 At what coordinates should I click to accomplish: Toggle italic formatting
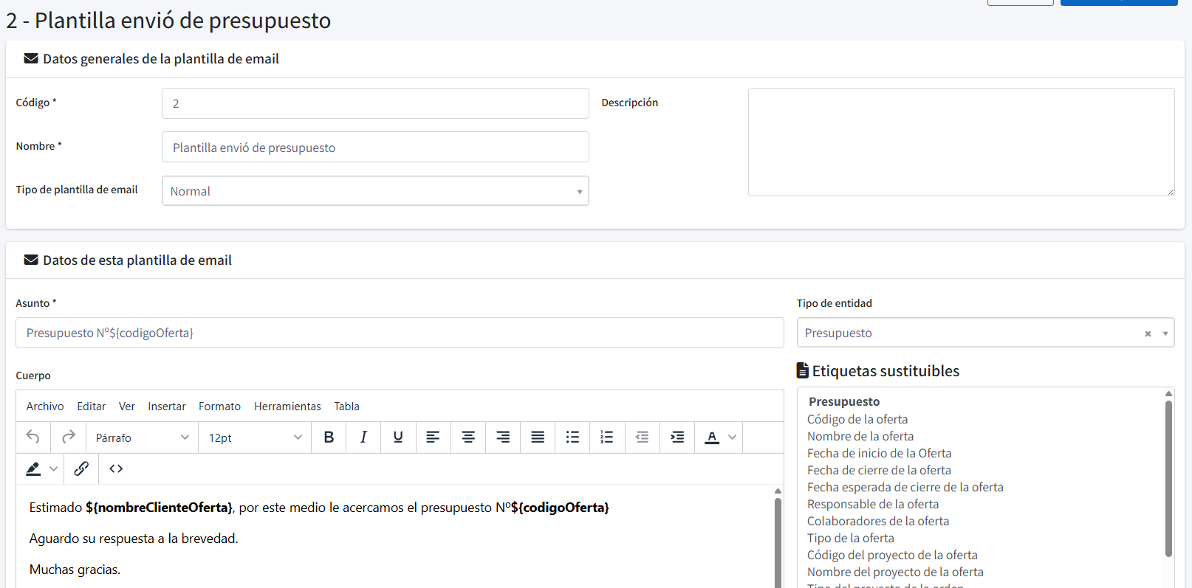[363, 437]
